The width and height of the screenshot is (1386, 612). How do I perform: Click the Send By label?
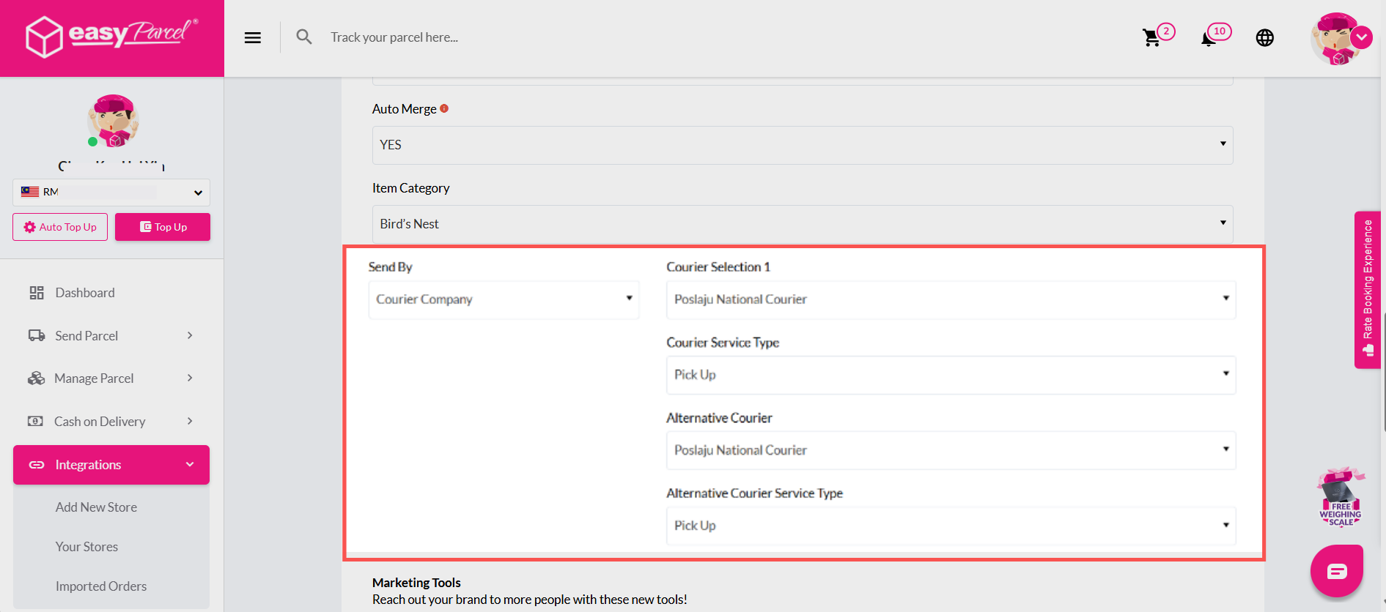[x=391, y=267]
